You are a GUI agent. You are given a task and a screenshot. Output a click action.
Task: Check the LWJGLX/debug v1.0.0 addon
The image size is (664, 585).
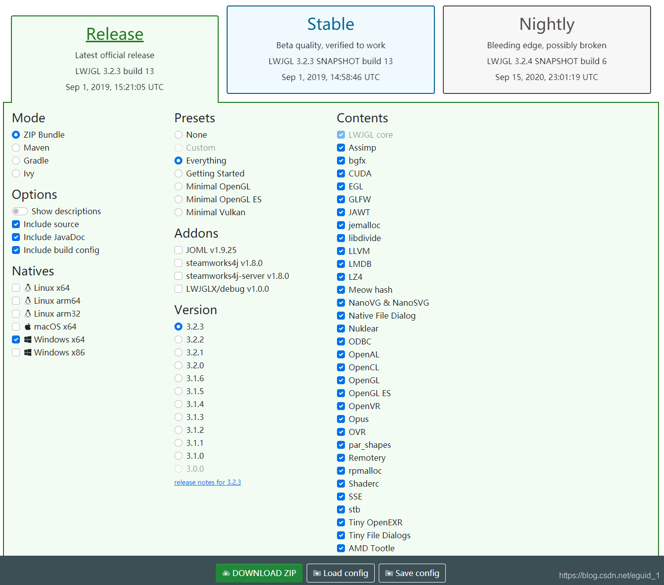(178, 289)
